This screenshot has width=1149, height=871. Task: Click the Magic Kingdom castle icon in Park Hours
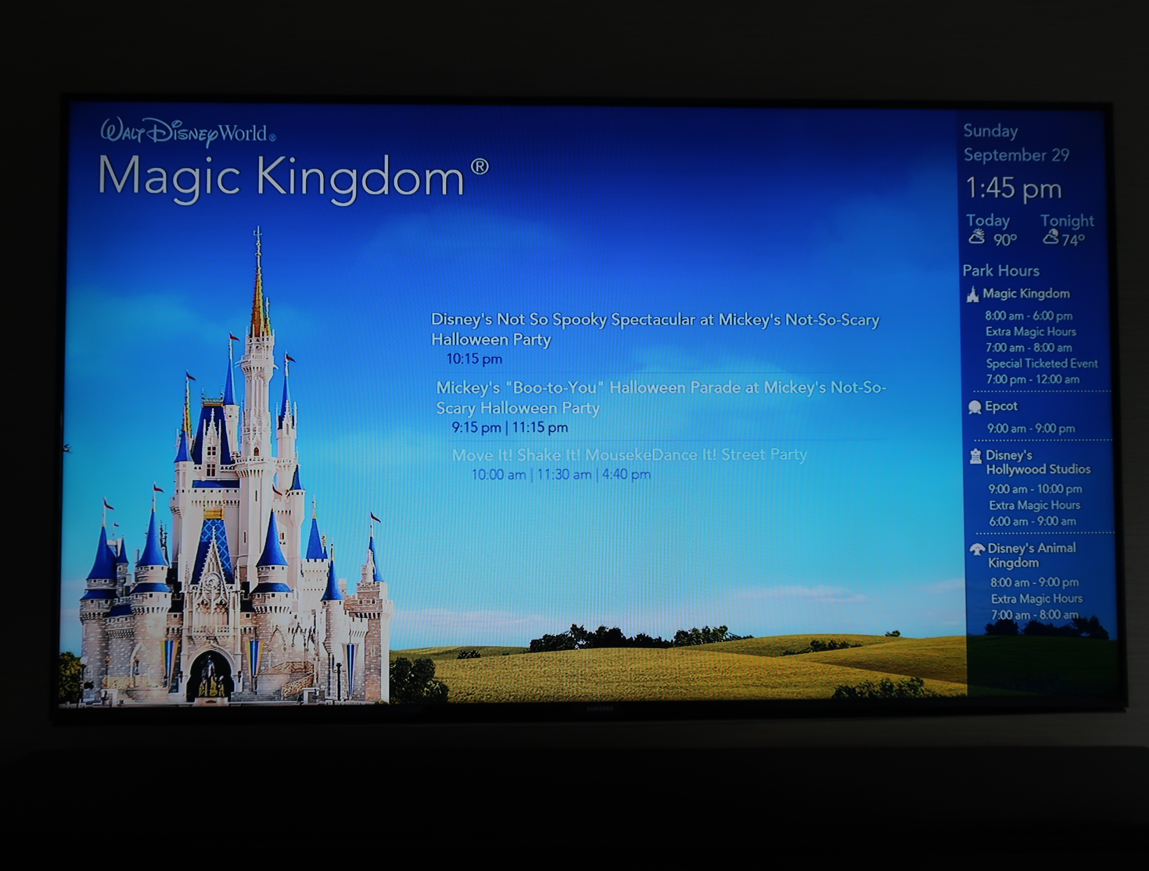pyautogui.click(x=973, y=295)
